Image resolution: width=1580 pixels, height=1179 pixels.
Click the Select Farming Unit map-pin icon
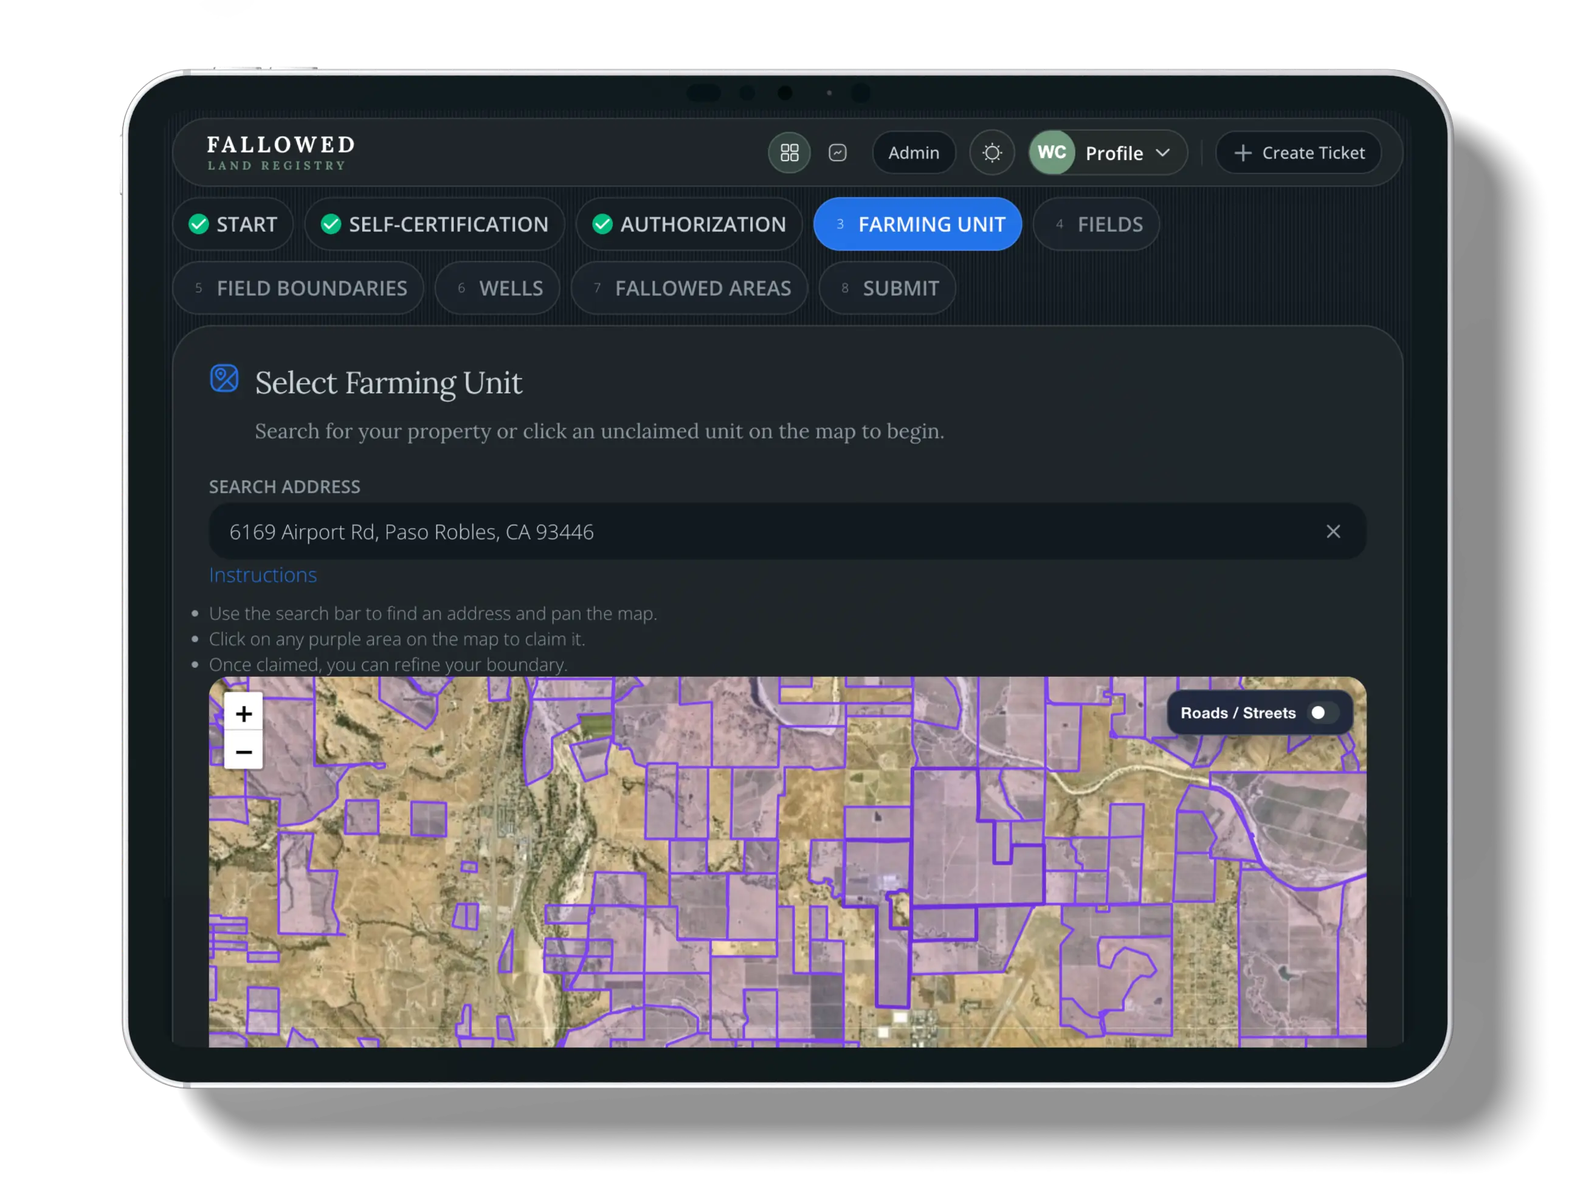click(224, 378)
